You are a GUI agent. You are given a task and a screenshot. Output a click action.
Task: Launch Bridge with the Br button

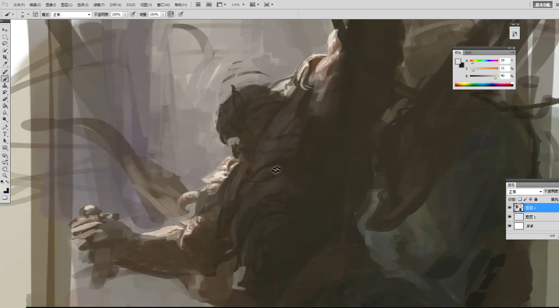pos(198,4)
